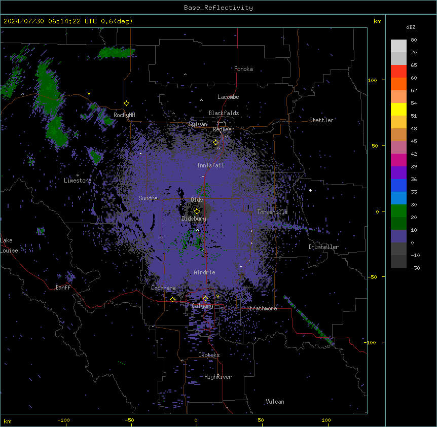Click the Lake Louise label

(9, 245)
